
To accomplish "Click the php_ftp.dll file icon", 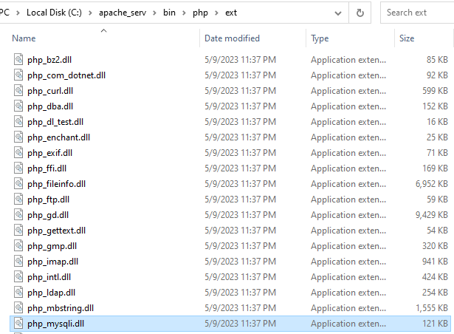I will (x=18, y=199).
